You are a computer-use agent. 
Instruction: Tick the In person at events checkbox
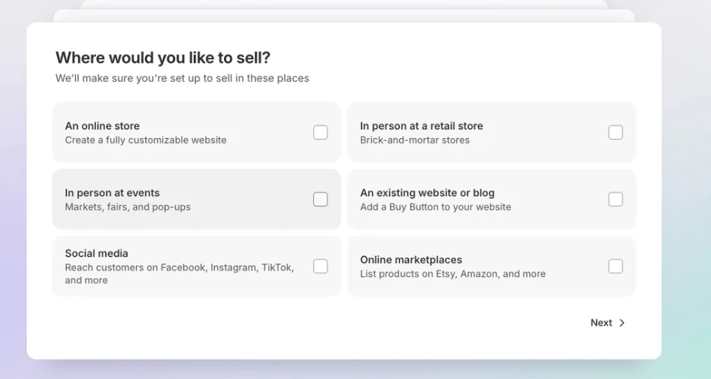(x=320, y=199)
